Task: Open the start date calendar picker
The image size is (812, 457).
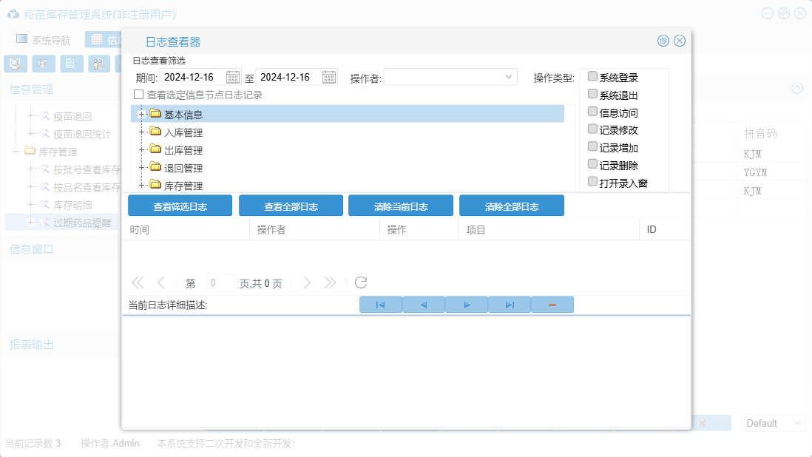Action: click(233, 77)
